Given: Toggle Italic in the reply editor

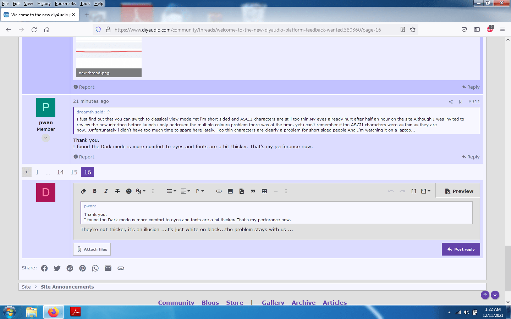Looking at the screenshot, I should [x=106, y=191].
